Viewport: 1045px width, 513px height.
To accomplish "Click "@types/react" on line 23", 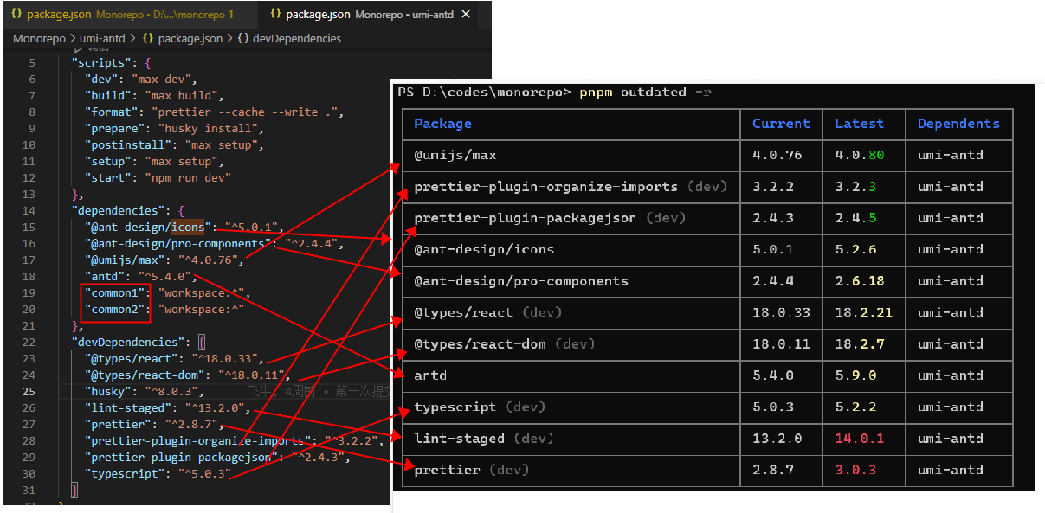I will [131, 358].
